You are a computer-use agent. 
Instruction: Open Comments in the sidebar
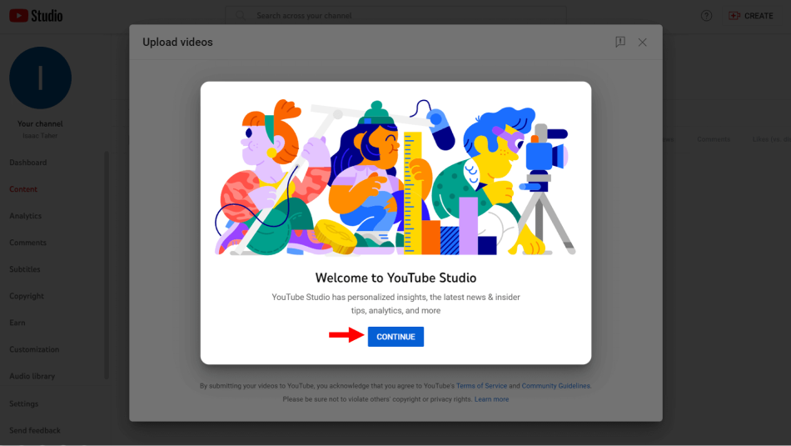tap(27, 243)
